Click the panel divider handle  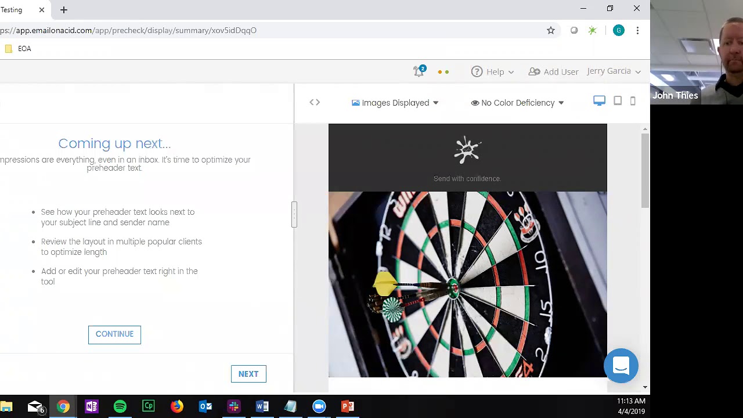click(294, 214)
